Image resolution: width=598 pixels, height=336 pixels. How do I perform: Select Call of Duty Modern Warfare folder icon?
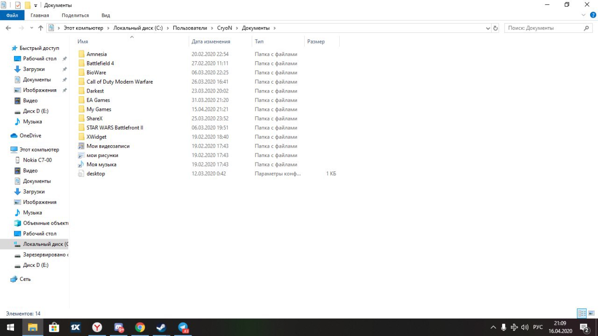point(82,82)
